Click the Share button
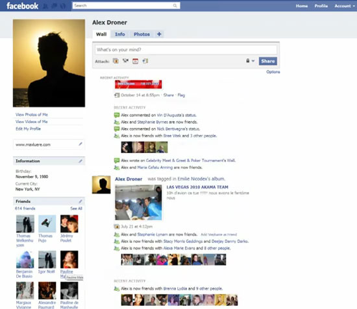 pos(267,61)
